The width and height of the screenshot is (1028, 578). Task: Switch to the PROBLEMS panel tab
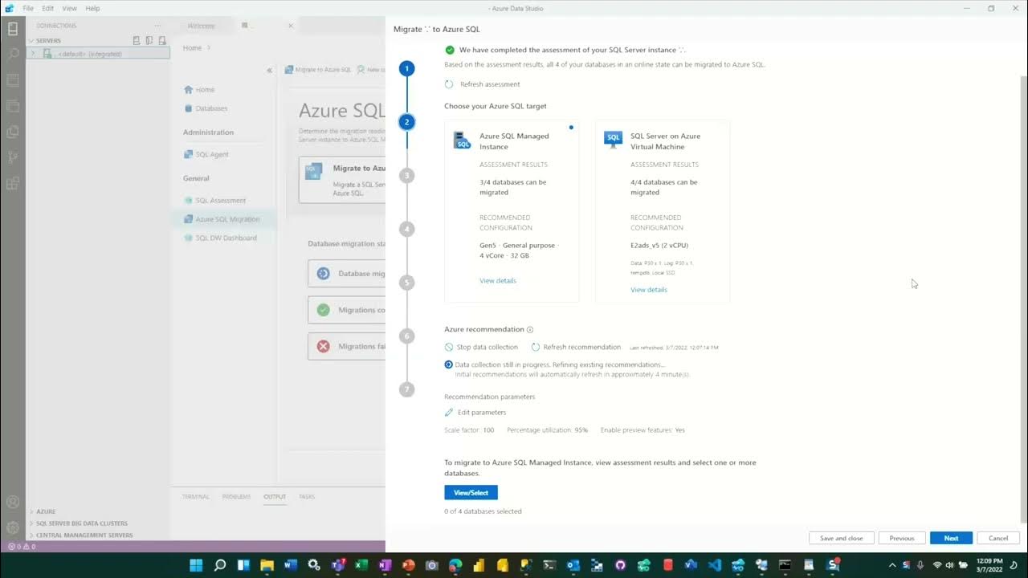pos(237,497)
